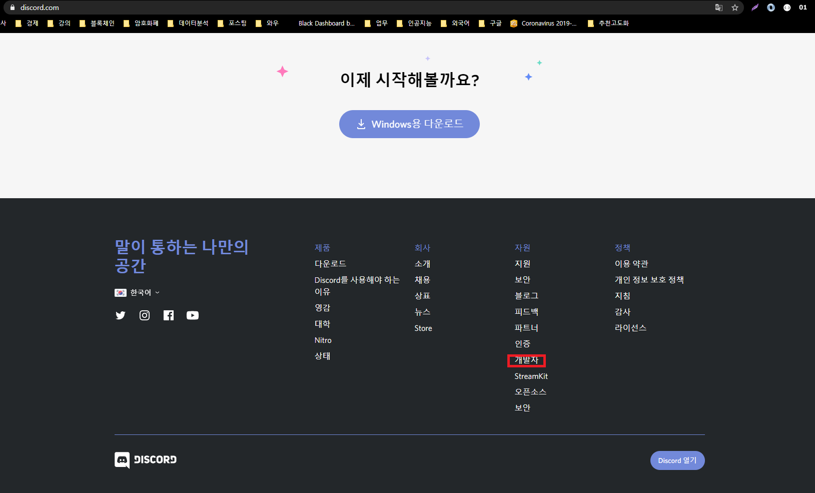Click the 정책 column heading

623,248
